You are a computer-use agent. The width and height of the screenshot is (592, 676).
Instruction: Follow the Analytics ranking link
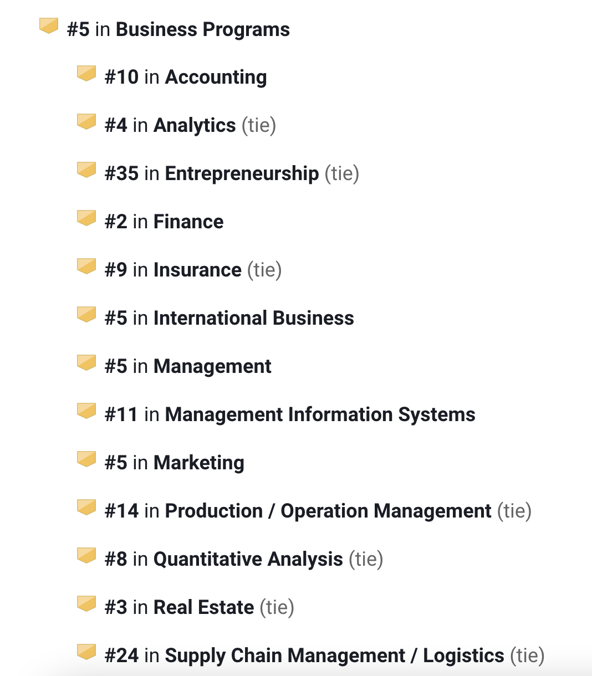pos(195,125)
